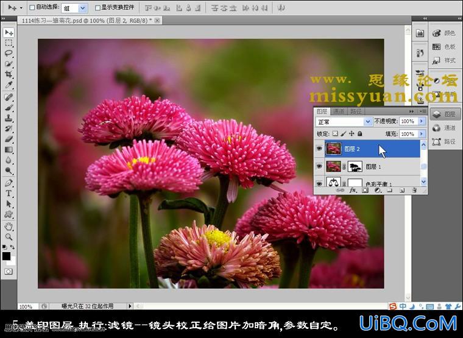This screenshot has height=338, width=463.
Task: Select the 1114练习 psd document tab
Action: tap(90, 20)
